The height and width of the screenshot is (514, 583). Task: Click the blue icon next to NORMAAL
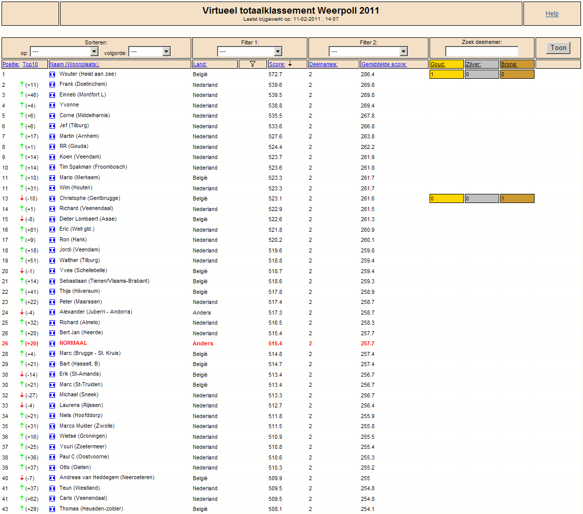coord(52,344)
